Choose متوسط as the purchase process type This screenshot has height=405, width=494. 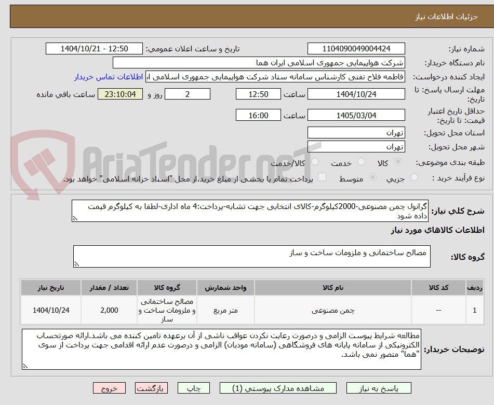(x=373, y=177)
